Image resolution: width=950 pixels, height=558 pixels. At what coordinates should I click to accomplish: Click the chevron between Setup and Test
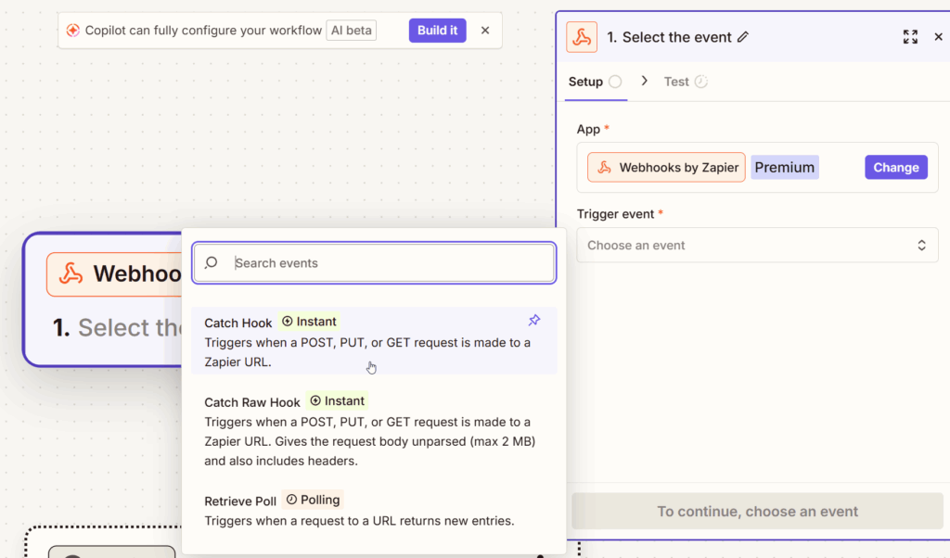(x=644, y=81)
